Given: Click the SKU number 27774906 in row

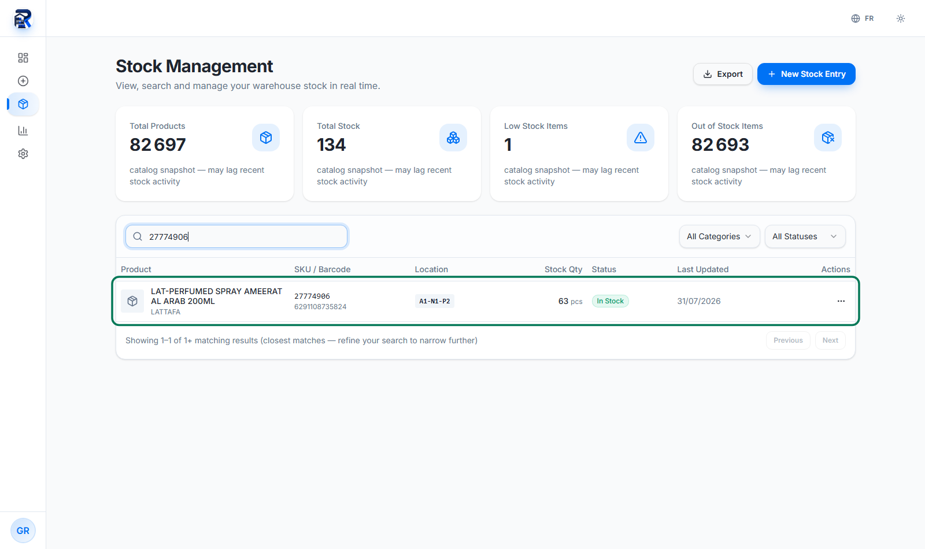Looking at the screenshot, I should (x=312, y=296).
